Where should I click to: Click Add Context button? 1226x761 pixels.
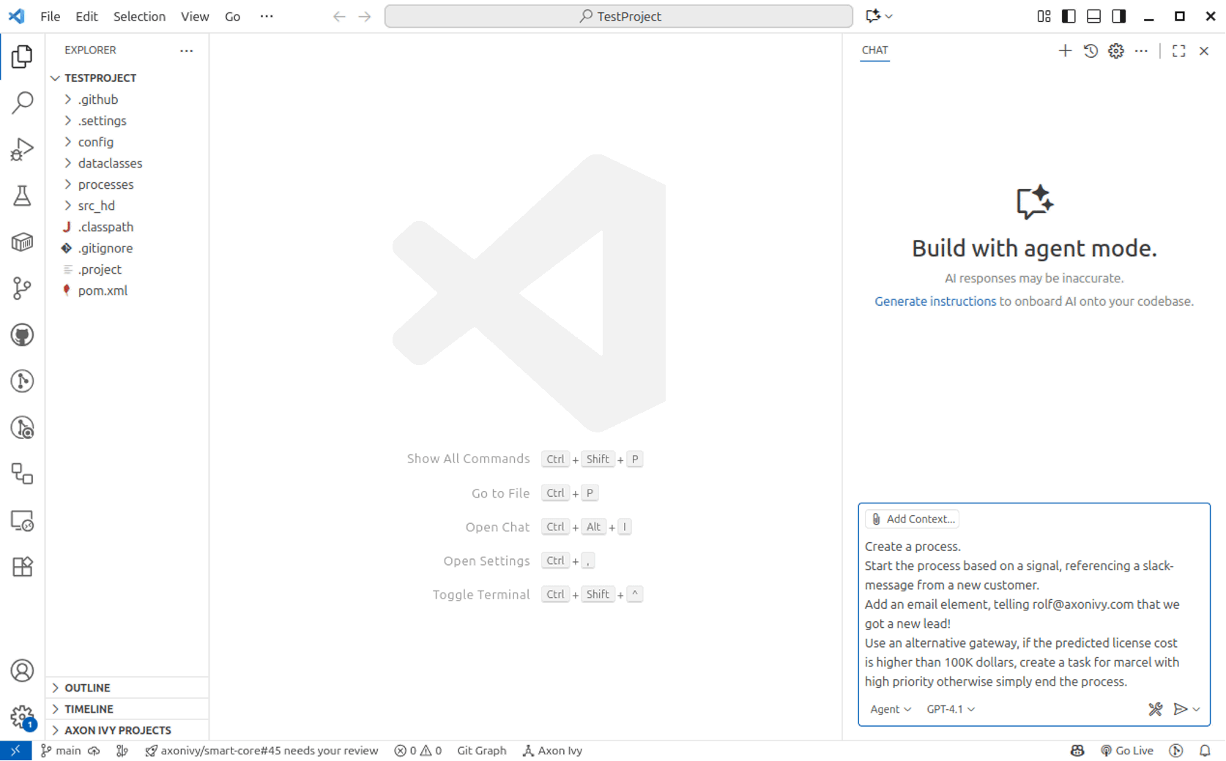coord(913,520)
